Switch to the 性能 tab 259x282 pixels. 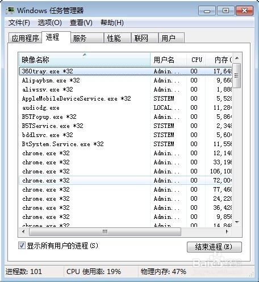click(117, 38)
